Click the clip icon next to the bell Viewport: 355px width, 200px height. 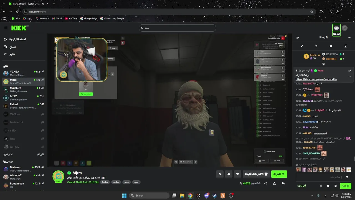(220, 174)
